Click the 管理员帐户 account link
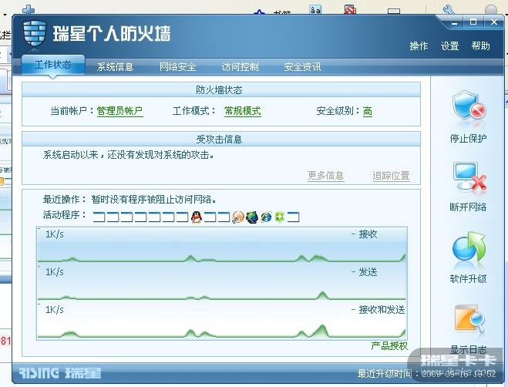The width and height of the screenshot is (508, 387). 120,111
